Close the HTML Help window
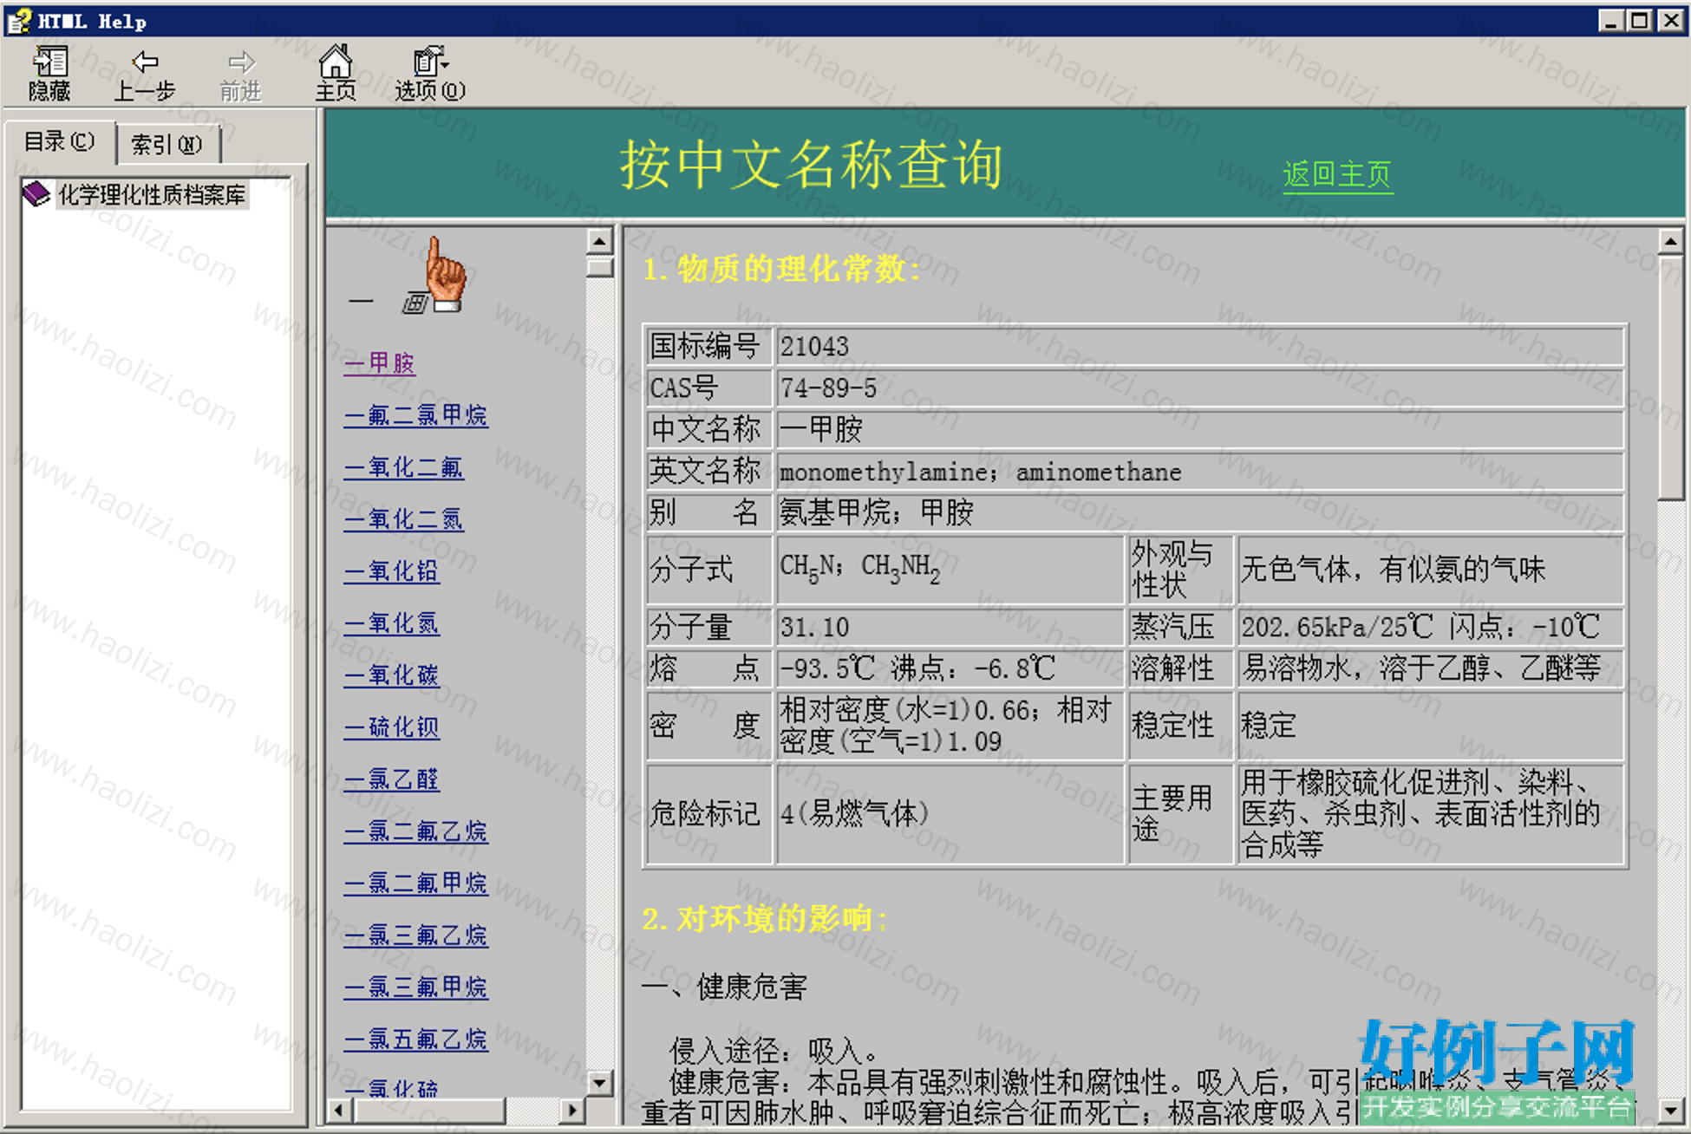The height and width of the screenshot is (1134, 1691). (1670, 20)
